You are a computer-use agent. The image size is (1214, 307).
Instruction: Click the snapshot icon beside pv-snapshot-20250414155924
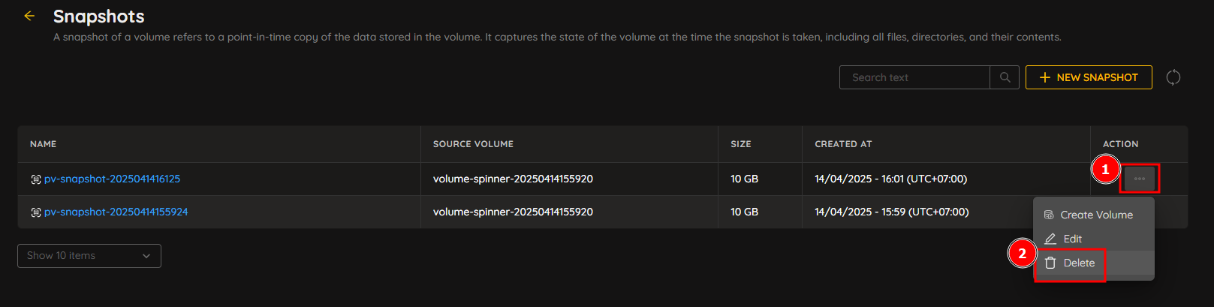(x=36, y=212)
